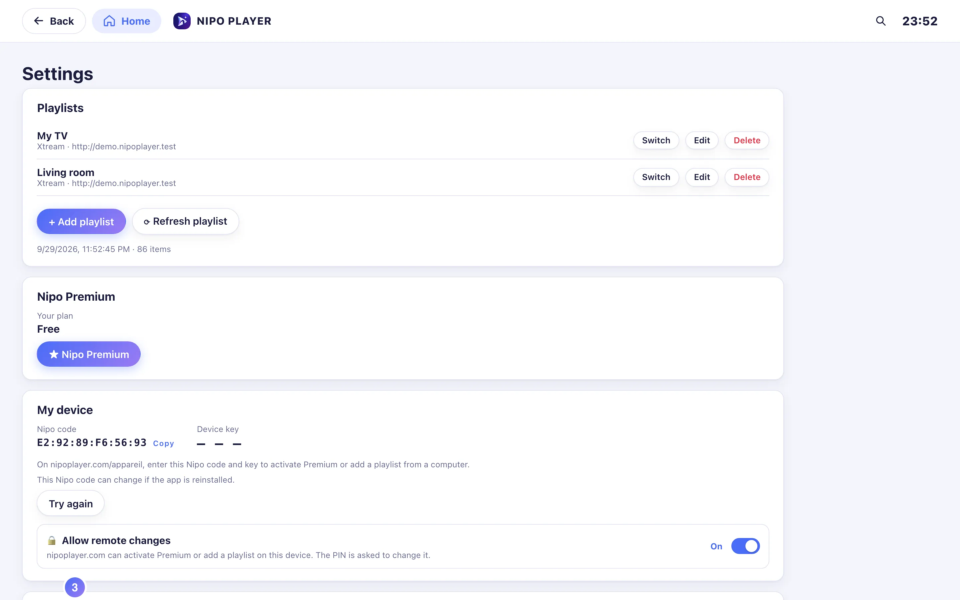Image resolution: width=960 pixels, height=600 pixels.
Task: Click the Living room playlist name
Action: (65, 173)
